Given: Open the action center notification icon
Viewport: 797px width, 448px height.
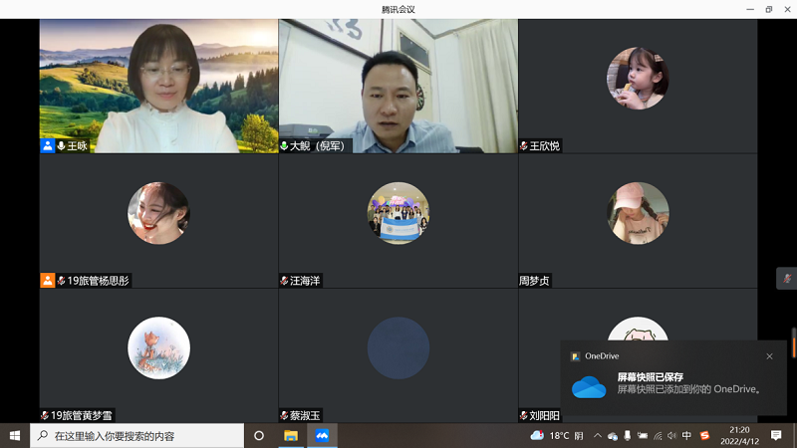Looking at the screenshot, I should click(x=776, y=435).
